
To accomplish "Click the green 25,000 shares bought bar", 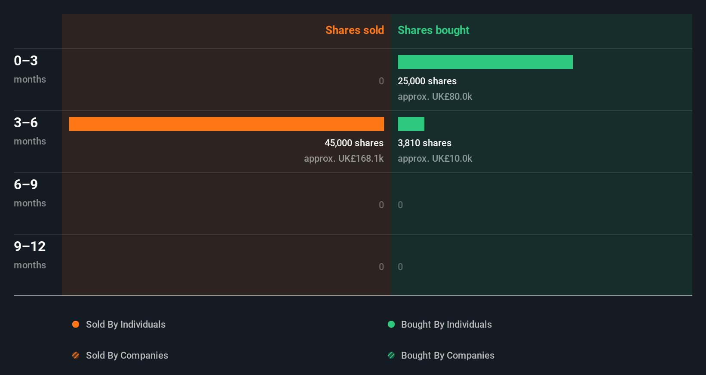I will tap(485, 62).
